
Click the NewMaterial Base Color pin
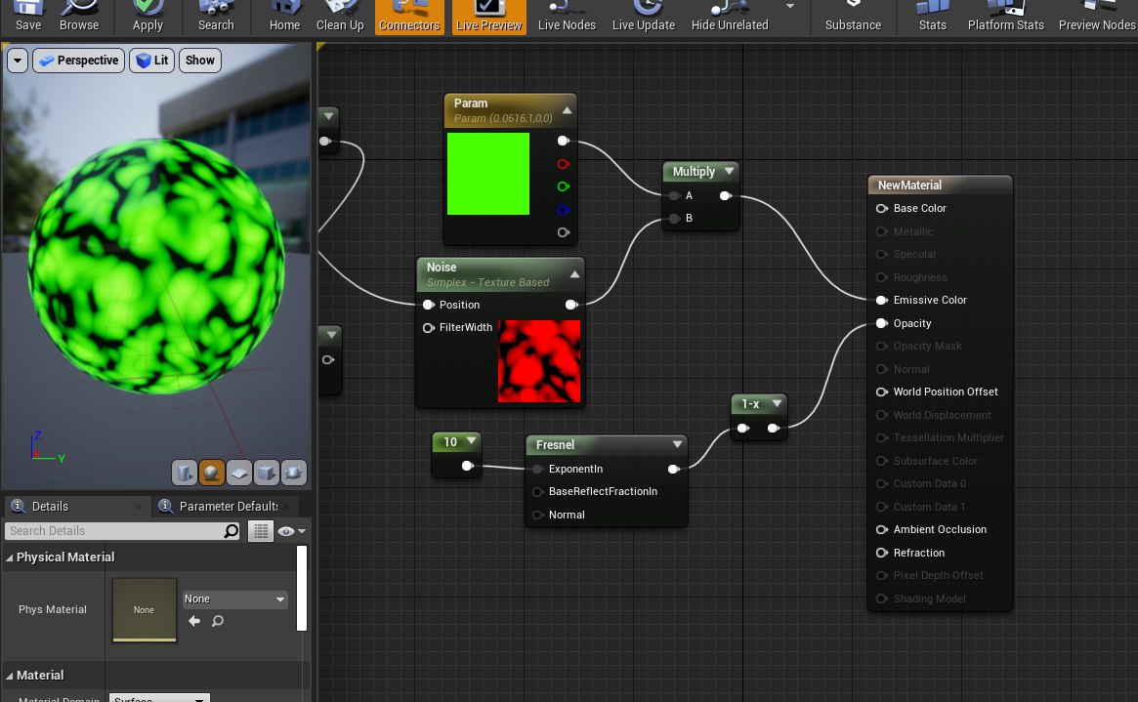[x=882, y=208]
